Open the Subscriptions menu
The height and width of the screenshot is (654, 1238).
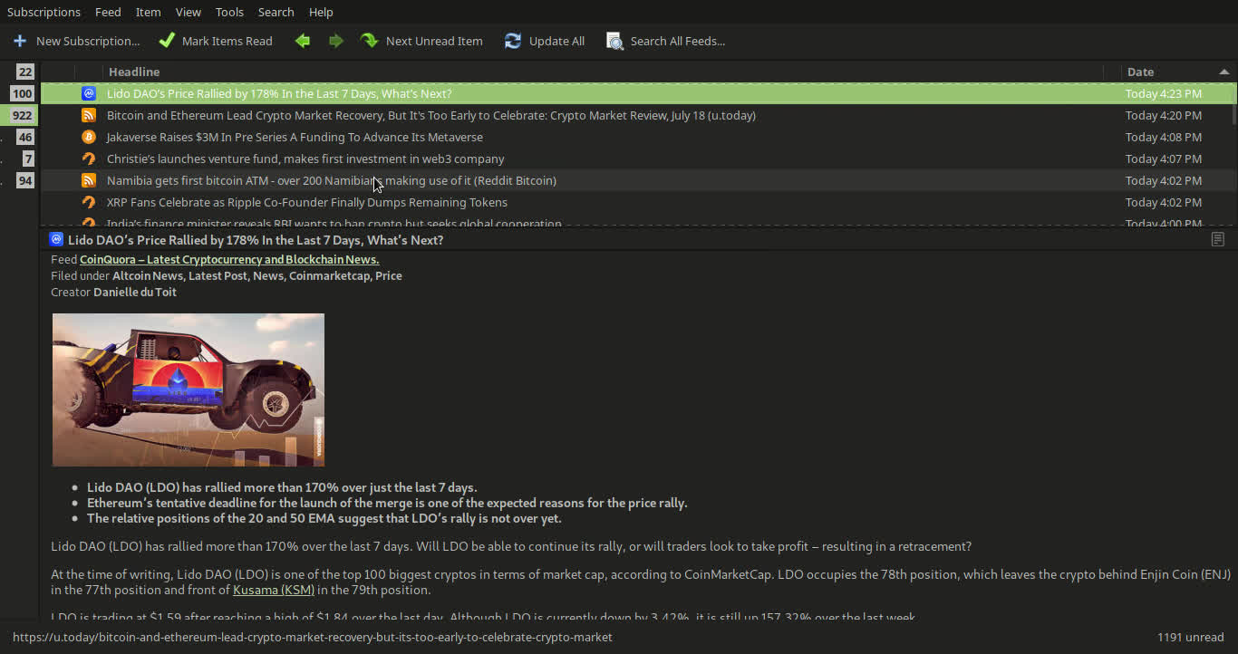point(44,12)
